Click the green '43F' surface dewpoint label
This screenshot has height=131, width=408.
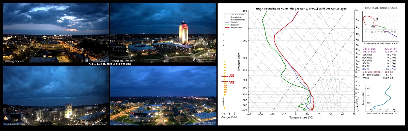tap(304, 110)
